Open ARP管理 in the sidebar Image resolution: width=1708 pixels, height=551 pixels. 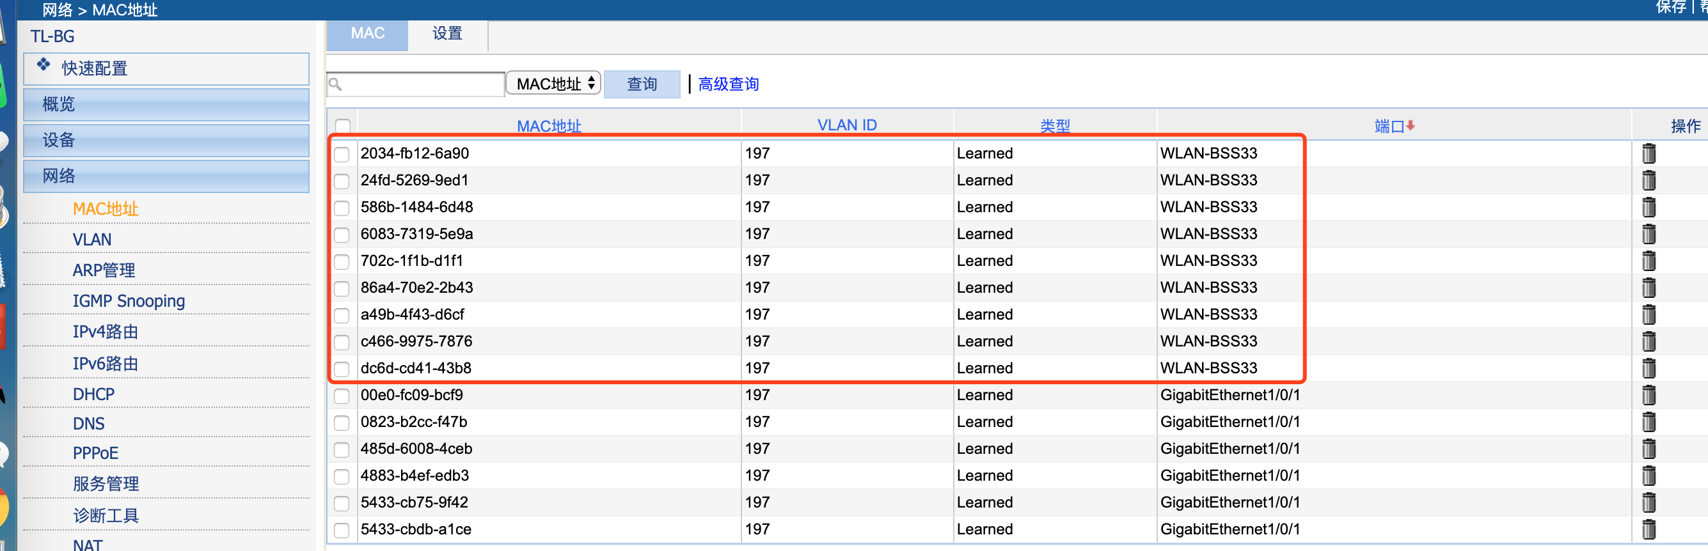(104, 270)
